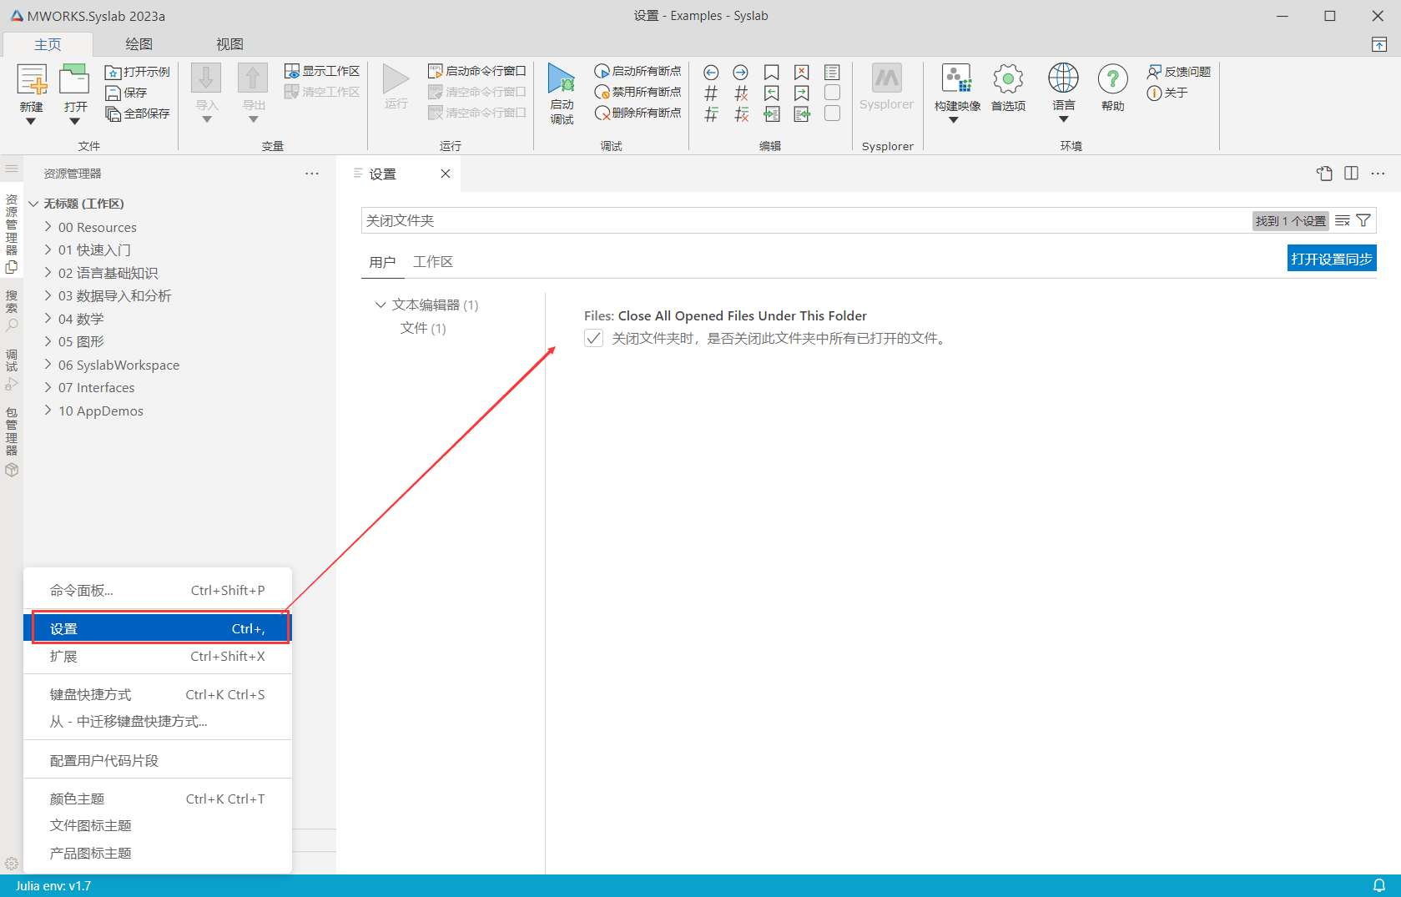Click the settings filter funnel icon

coord(1363,221)
